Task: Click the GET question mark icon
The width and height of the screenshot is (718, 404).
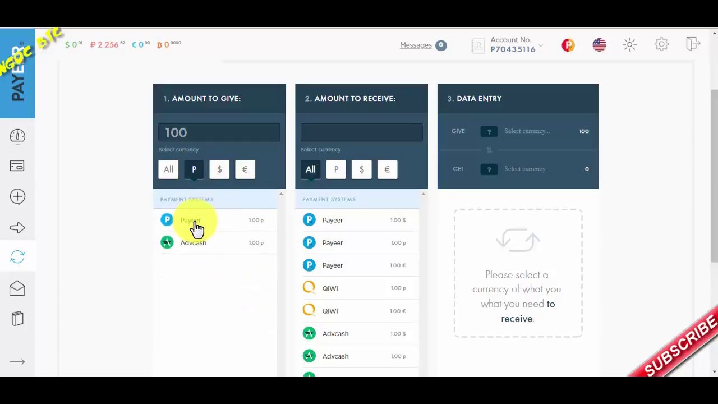Action: [x=489, y=169]
